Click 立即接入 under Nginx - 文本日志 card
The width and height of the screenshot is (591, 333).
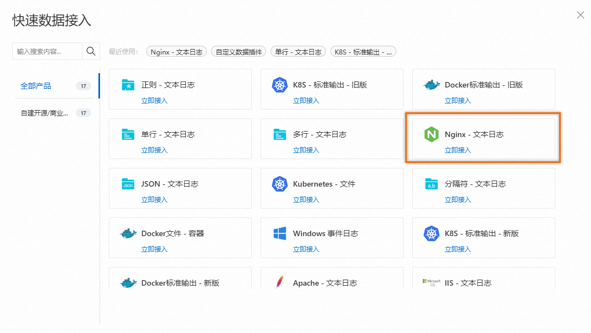pyautogui.click(x=458, y=150)
